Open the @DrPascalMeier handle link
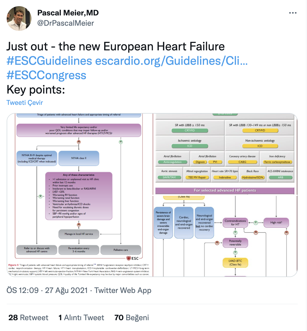The height and width of the screenshot is (331, 307). point(66,23)
